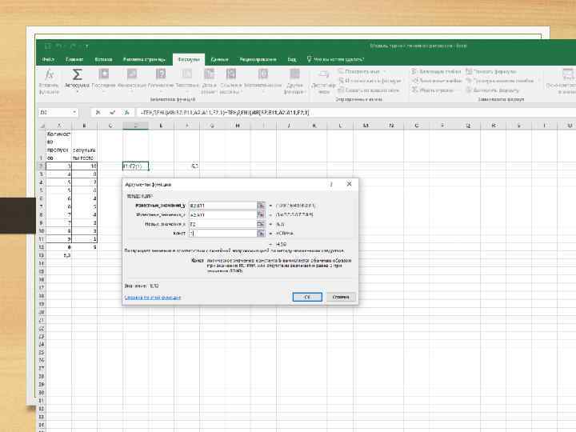This screenshot has width=576, height=432.
Task: Open the Review tab
Action: click(x=258, y=59)
